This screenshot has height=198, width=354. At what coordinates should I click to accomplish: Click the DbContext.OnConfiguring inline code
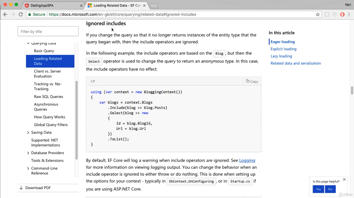coord(191,181)
